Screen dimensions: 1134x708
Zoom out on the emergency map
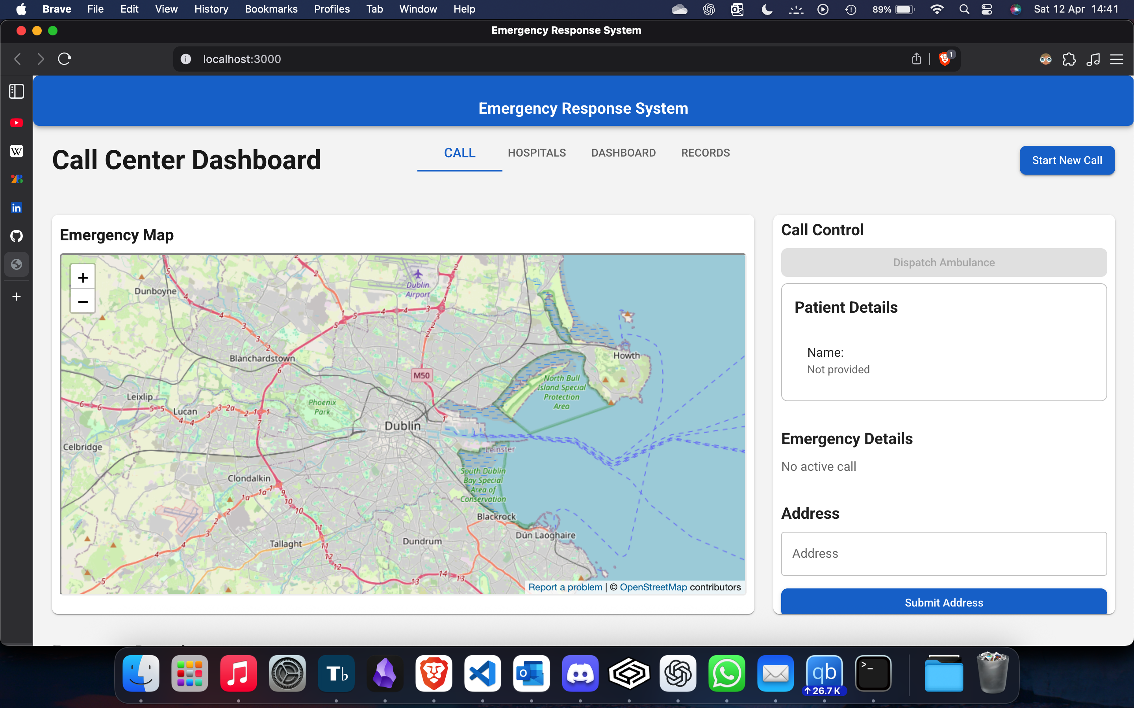point(82,302)
